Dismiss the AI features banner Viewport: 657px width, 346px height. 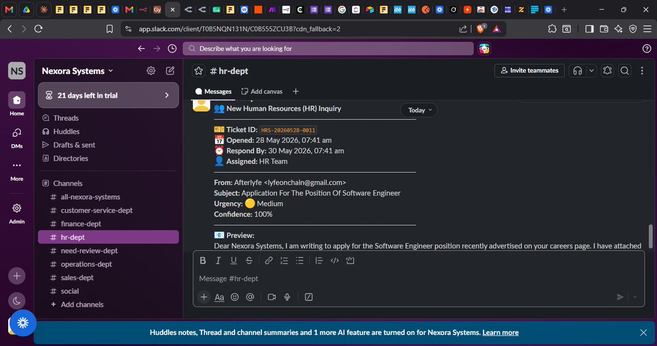pos(644,332)
